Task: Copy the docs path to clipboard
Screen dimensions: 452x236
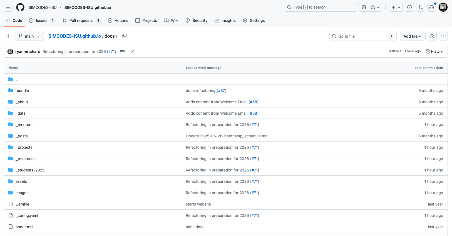Action: click(x=124, y=36)
